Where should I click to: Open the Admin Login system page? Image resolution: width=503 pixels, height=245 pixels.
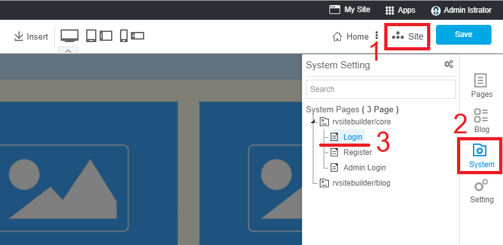364,168
